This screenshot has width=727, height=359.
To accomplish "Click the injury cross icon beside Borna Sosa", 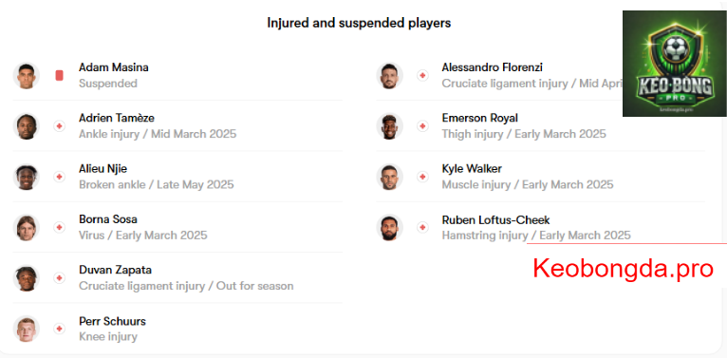I will (x=60, y=227).
